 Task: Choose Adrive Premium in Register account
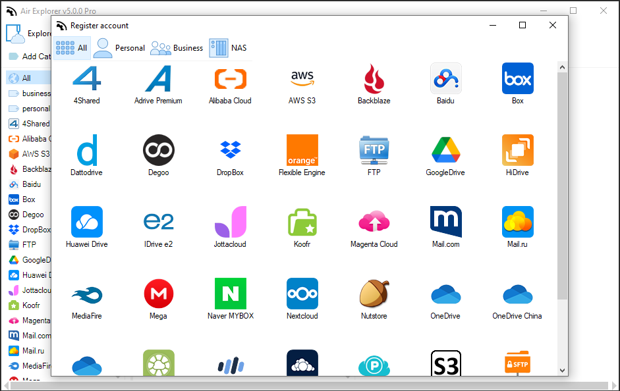coord(158,79)
